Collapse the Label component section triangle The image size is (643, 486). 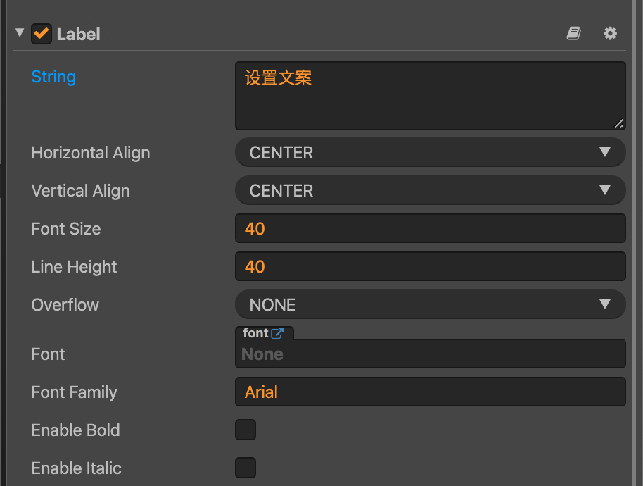tap(20, 33)
